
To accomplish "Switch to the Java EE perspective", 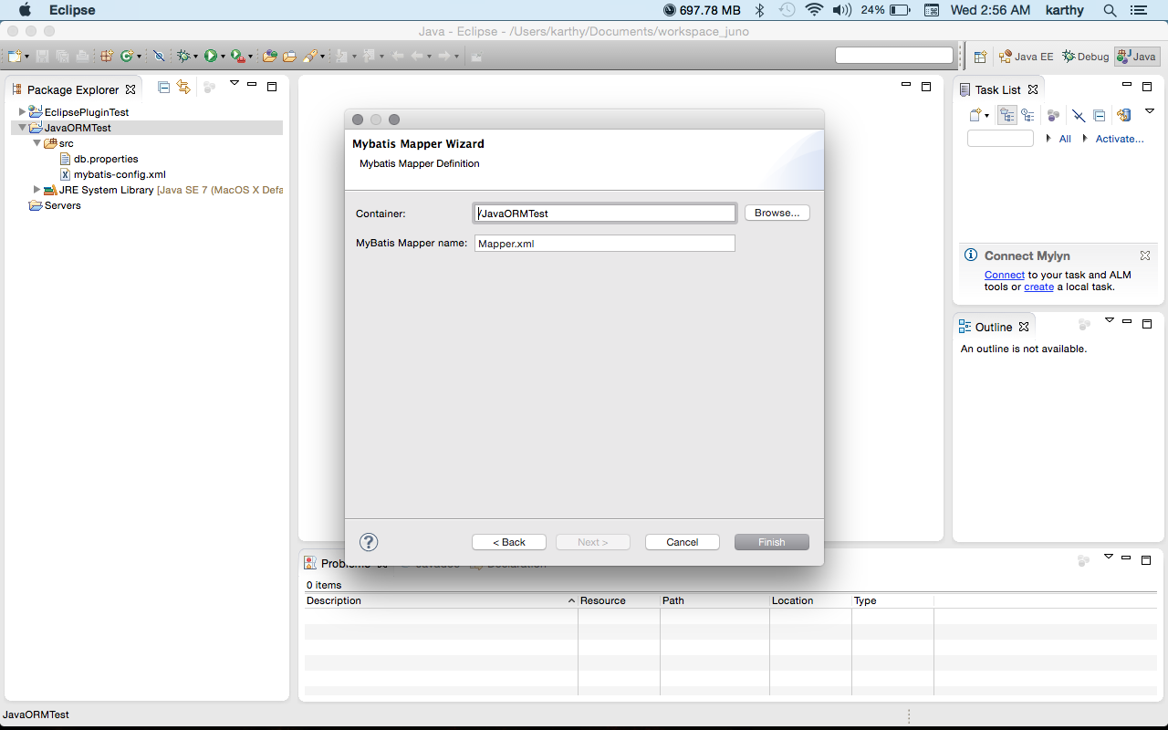I will (1026, 57).
